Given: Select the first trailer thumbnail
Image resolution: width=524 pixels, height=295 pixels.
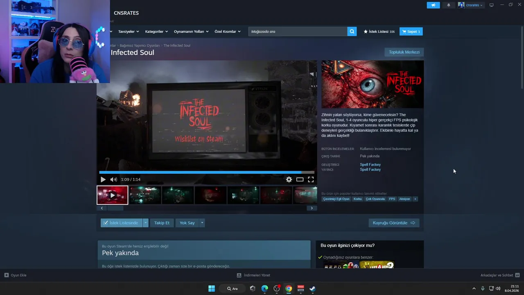Looking at the screenshot, I should click(x=112, y=195).
